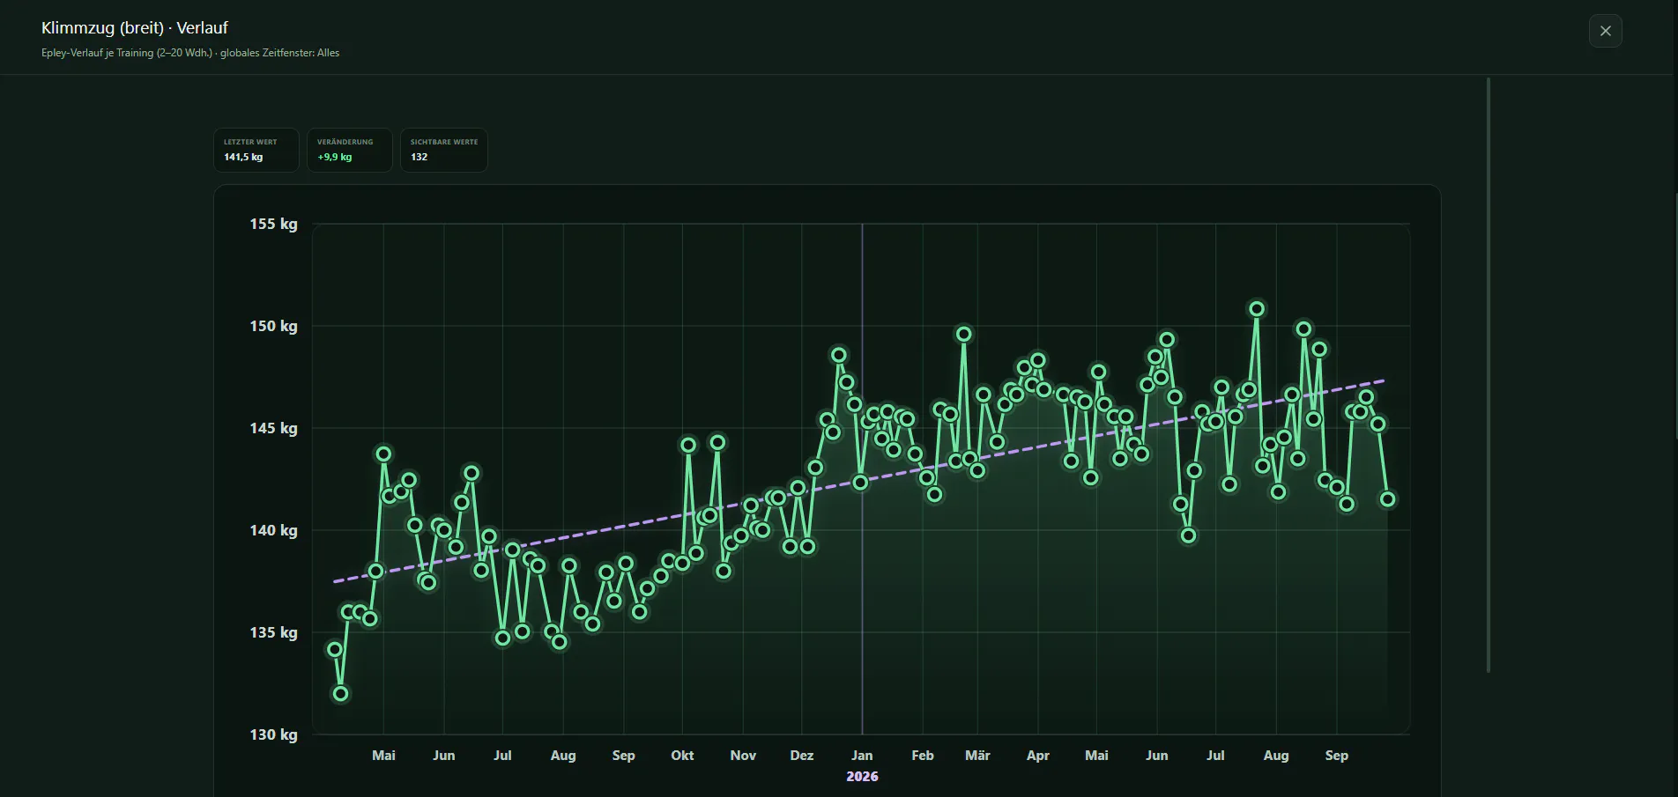Click the Sichtbare Werte 132 card

443,150
